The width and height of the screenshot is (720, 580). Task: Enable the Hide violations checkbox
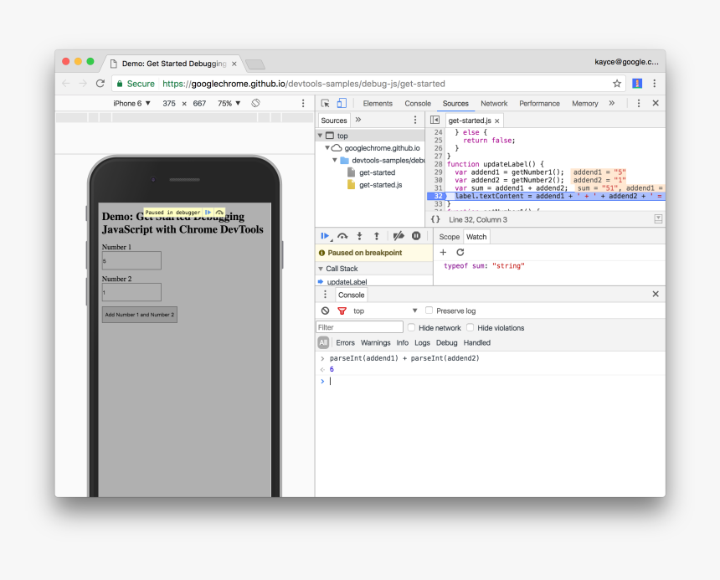coord(470,328)
